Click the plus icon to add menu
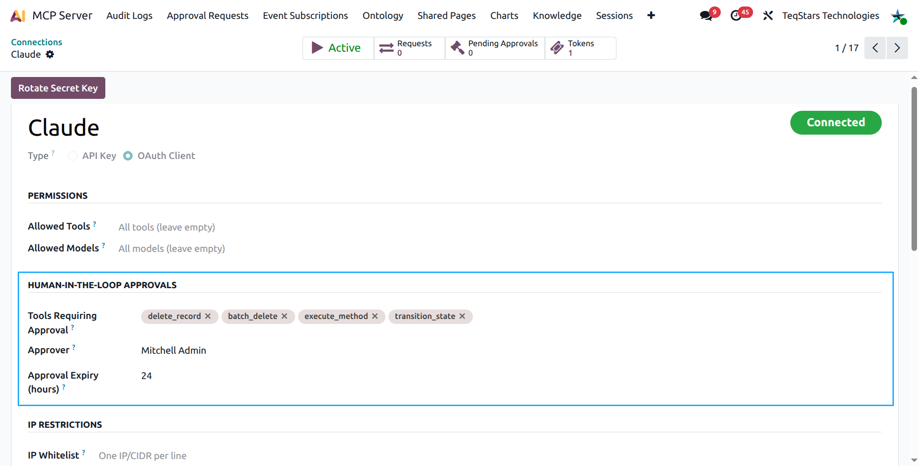 pos(651,15)
